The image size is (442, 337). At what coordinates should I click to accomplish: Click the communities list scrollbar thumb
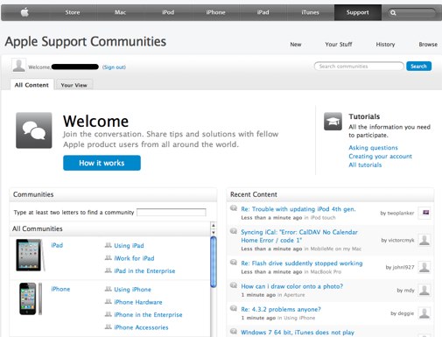[214, 262]
